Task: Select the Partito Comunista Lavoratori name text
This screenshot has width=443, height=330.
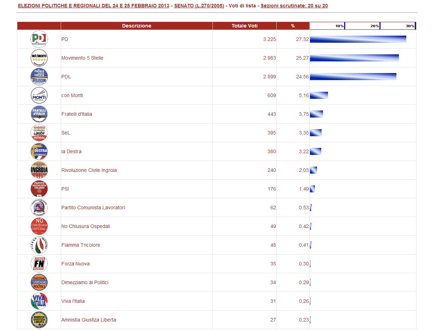Action: 93,208
